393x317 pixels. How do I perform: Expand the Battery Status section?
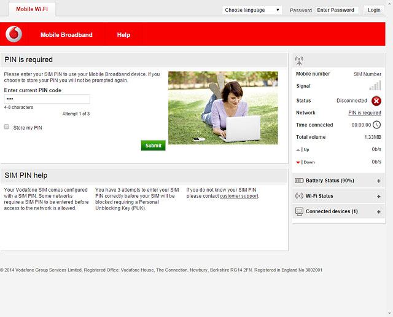[x=378, y=181]
